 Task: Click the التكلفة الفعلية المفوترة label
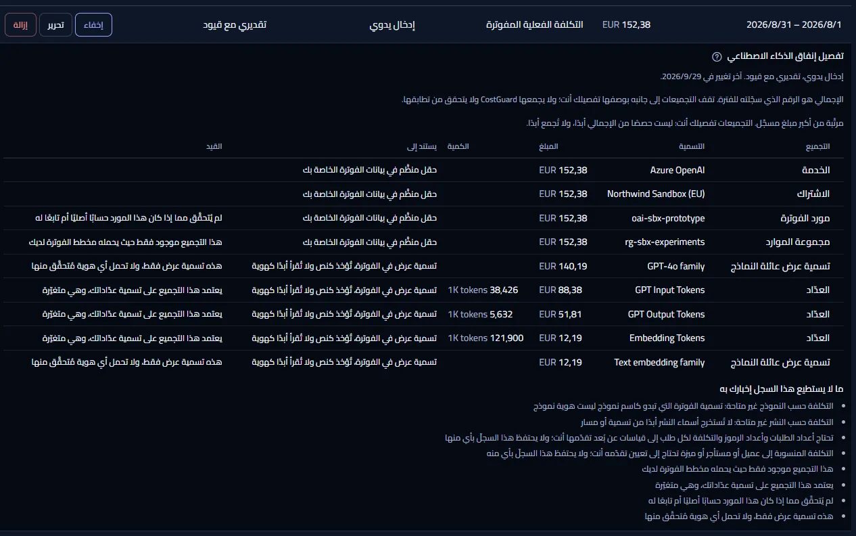click(x=535, y=24)
